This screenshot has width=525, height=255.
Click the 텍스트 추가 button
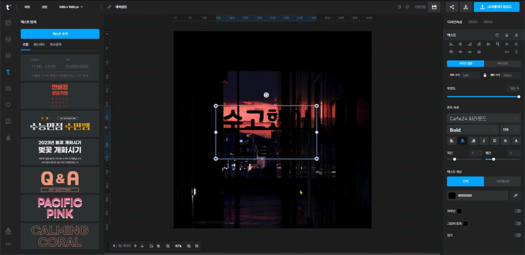[60, 34]
